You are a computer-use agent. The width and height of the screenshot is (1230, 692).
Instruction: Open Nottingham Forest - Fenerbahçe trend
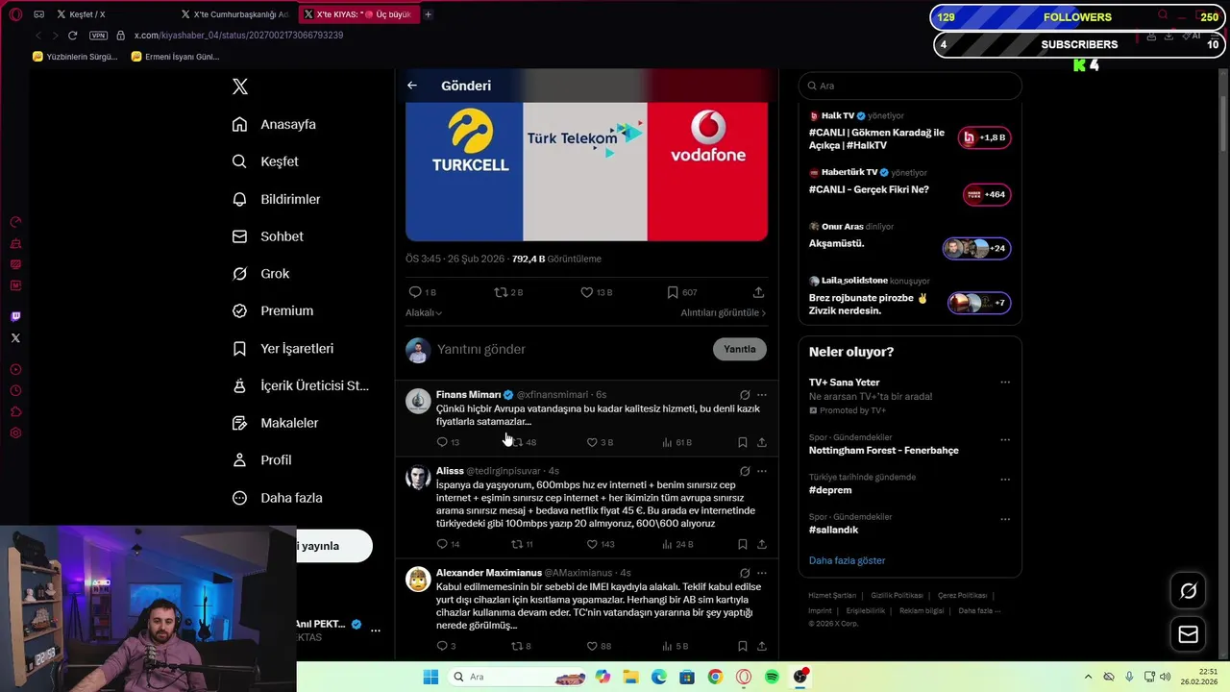883,450
